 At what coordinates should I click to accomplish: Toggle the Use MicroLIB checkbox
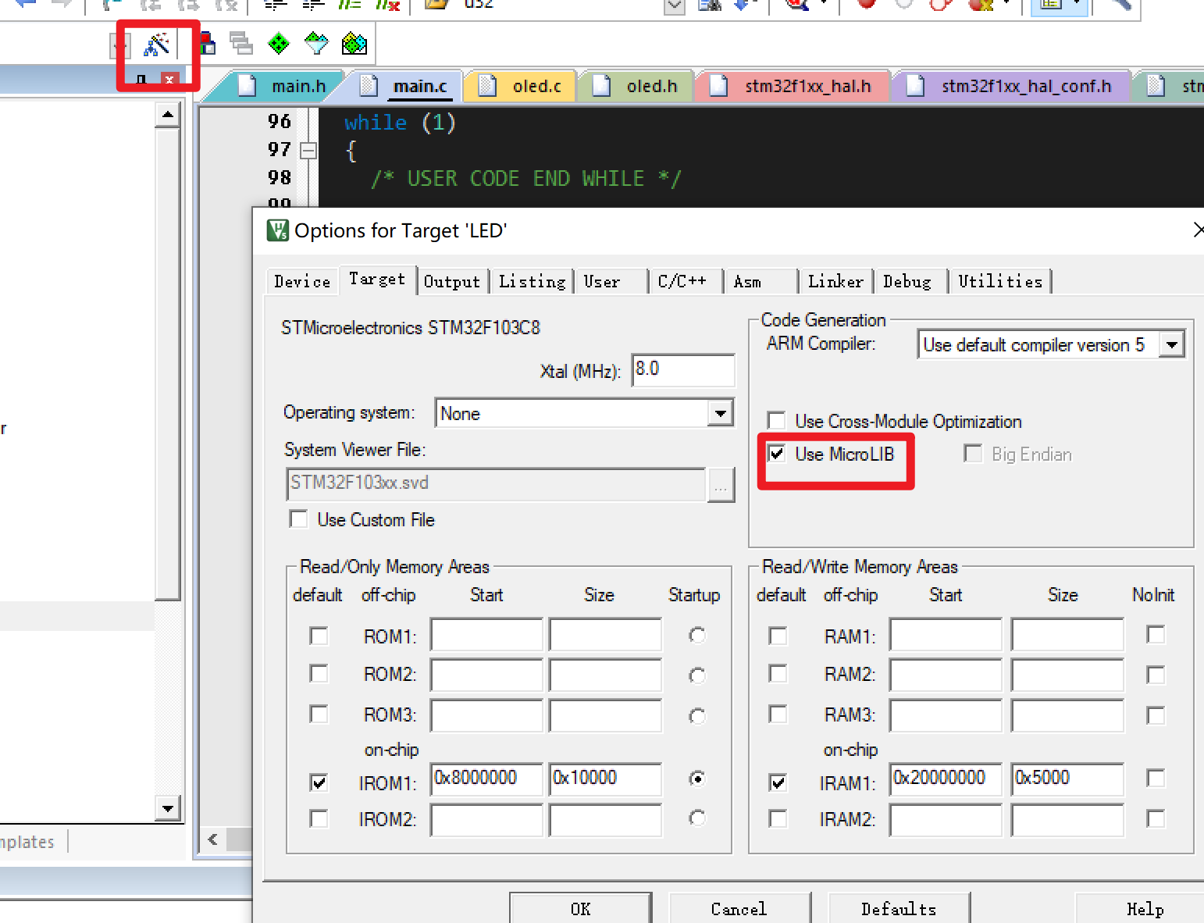[x=777, y=454]
